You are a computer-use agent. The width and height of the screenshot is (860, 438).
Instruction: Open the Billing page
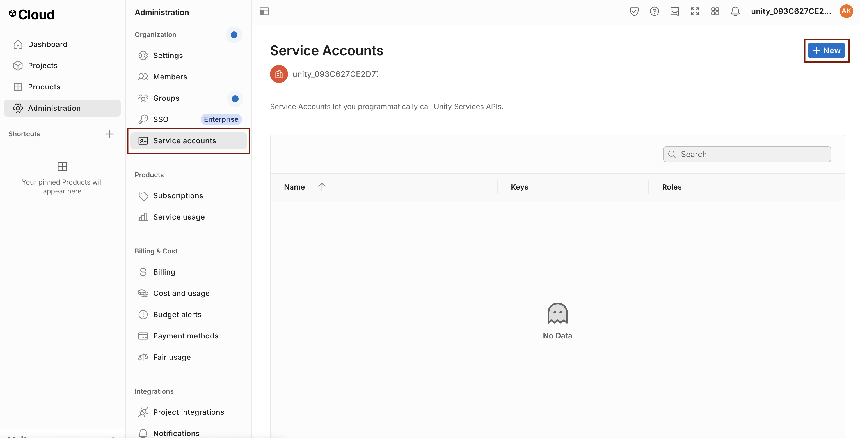tap(189, 272)
